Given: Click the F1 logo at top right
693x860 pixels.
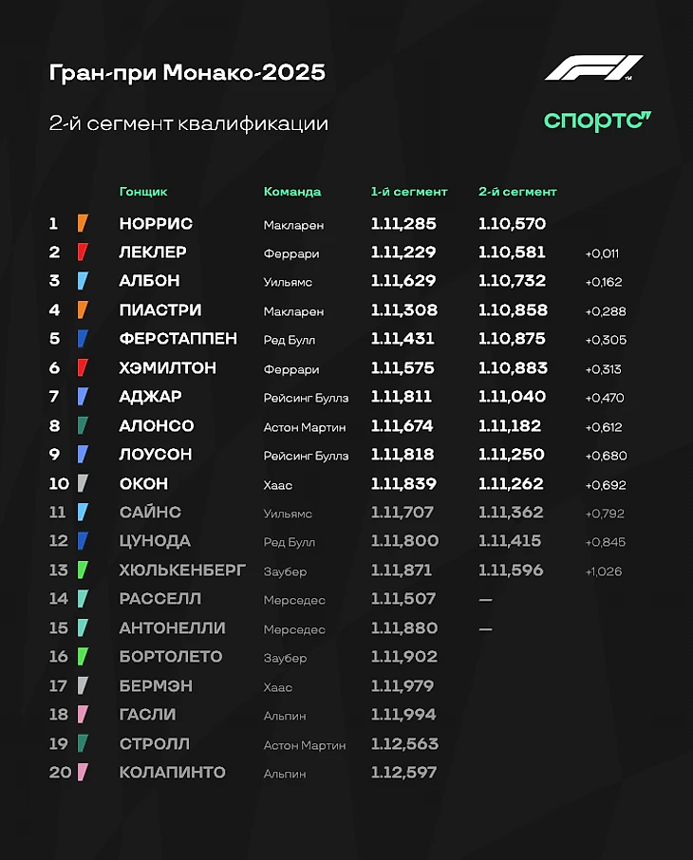Looking at the screenshot, I should 593,67.
